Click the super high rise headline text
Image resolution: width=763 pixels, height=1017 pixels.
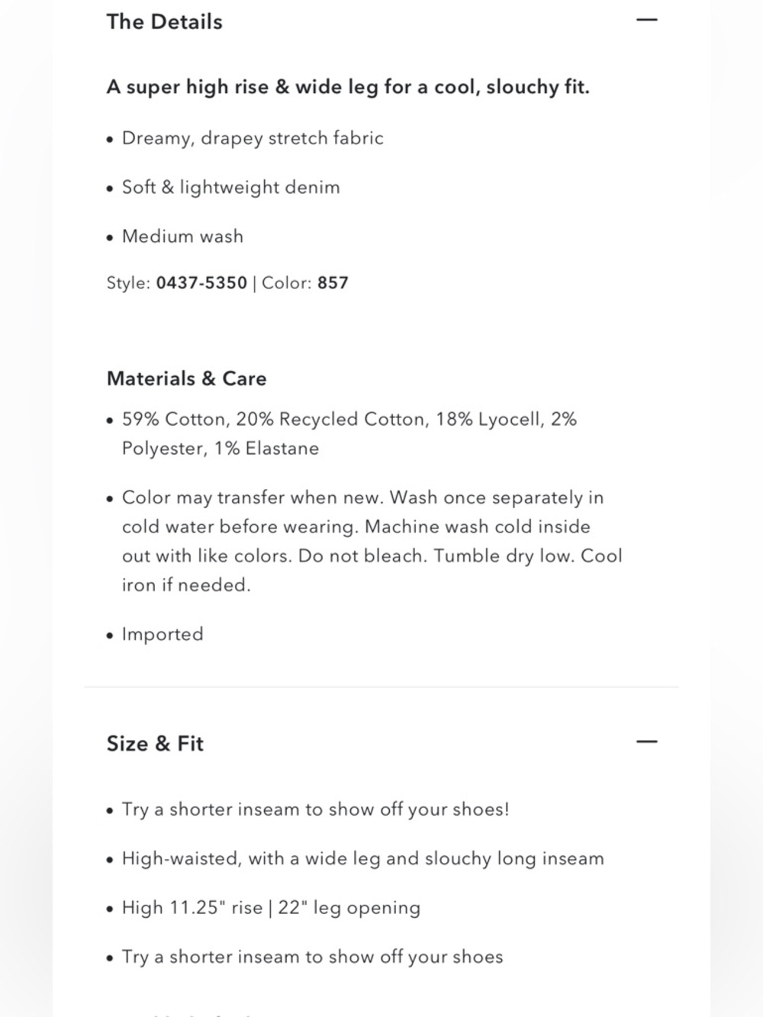click(348, 87)
